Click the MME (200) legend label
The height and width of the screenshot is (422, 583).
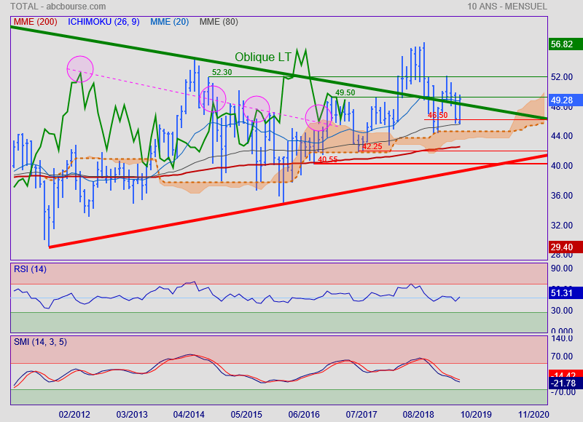[x=35, y=22]
